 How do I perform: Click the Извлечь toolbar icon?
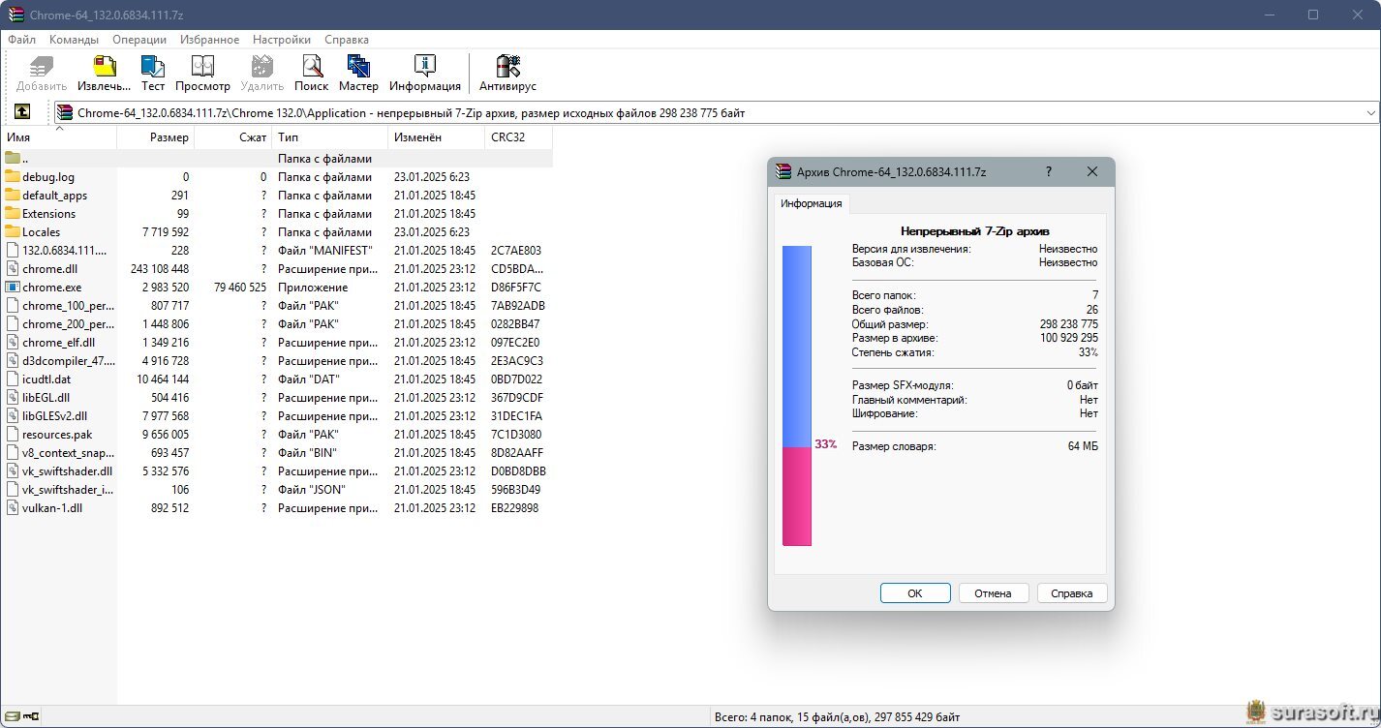[x=104, y=66]
